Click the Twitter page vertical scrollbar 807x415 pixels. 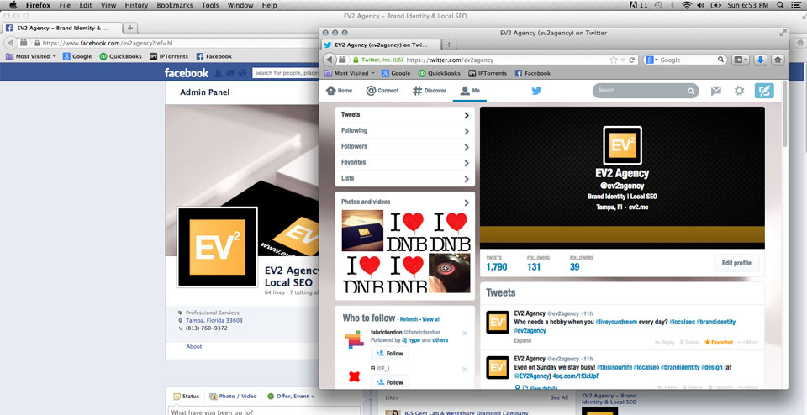point(784,126)
